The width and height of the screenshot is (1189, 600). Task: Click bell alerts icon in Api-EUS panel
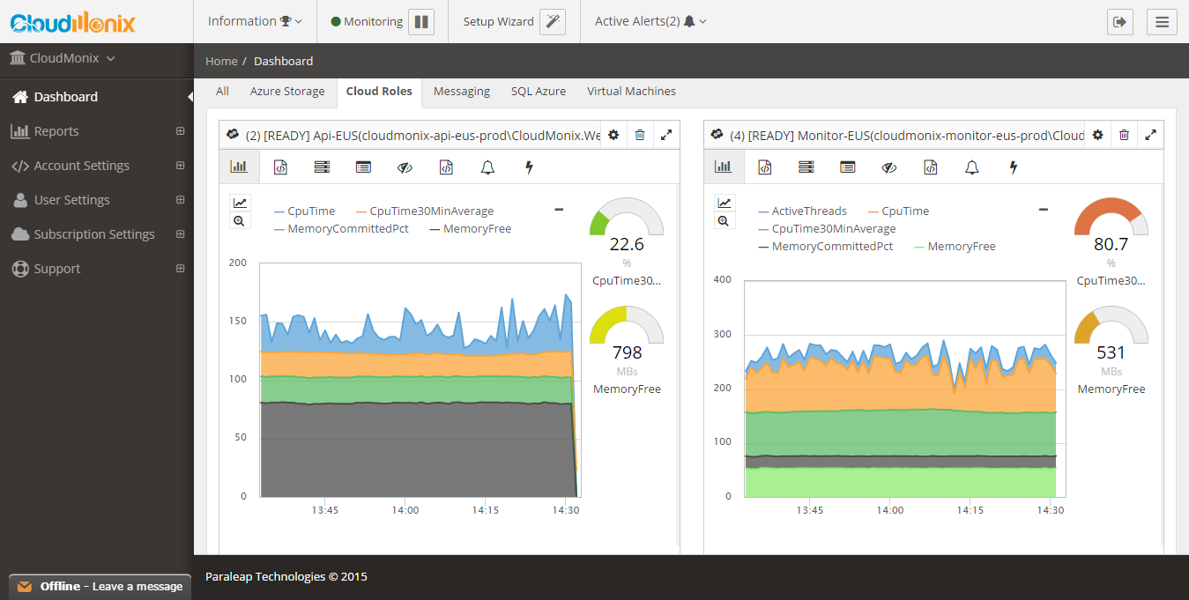[x=487, y=167]
